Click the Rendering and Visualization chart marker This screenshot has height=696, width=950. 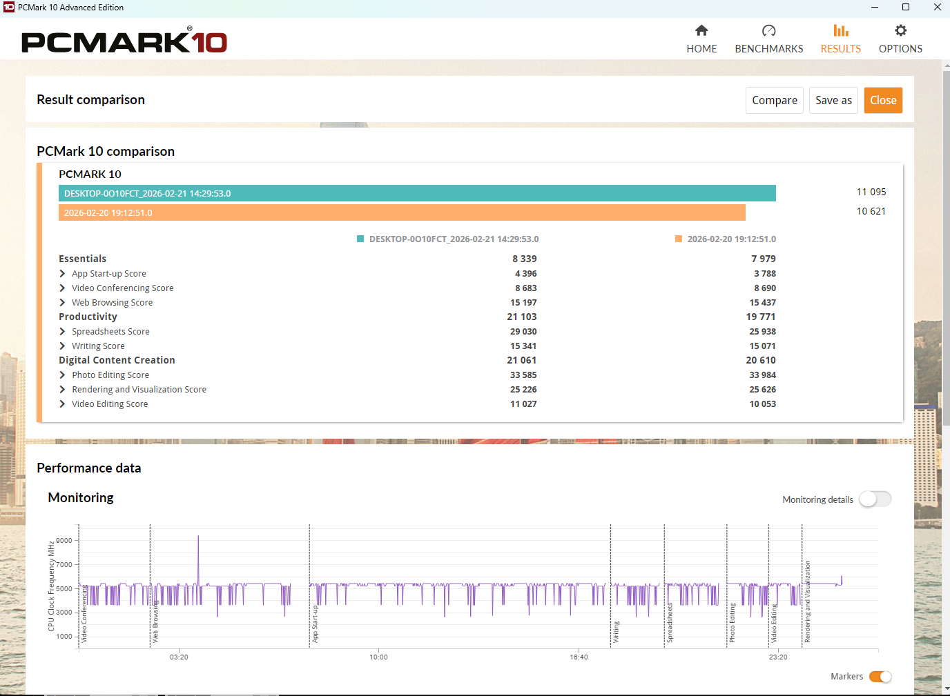pyautogui.click(x=807, y=601)
